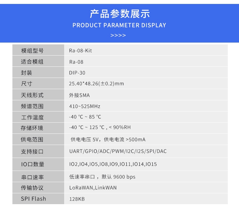Select the 'IO2,IO4,IO5,IO8,IO9,IO11,IO14,IO15' value
This screenshot has height=212, width=239.
[x=113, y=164]
